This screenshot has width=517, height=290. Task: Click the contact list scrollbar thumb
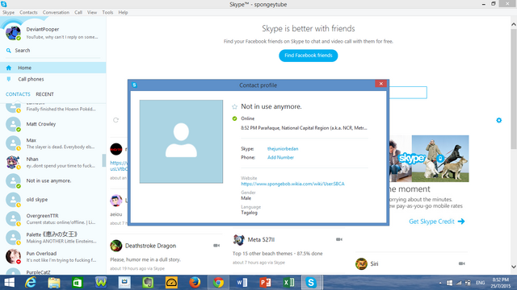tap(104, 161)
